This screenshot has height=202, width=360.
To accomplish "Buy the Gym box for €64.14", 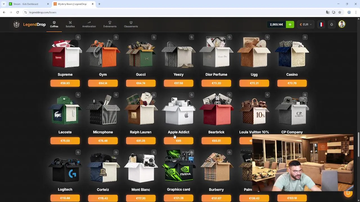I will [103, 83].
